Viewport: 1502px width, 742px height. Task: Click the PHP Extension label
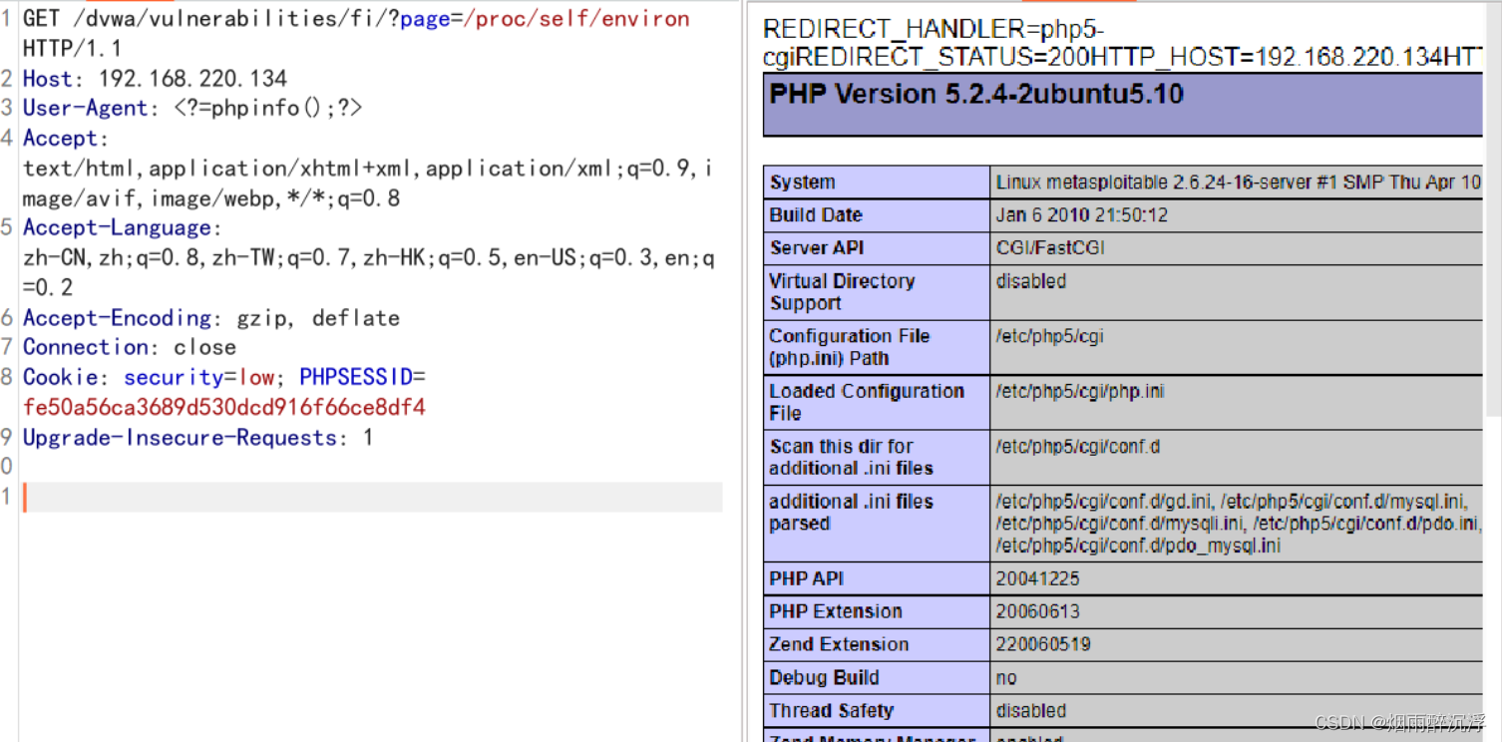coord(835,611)
